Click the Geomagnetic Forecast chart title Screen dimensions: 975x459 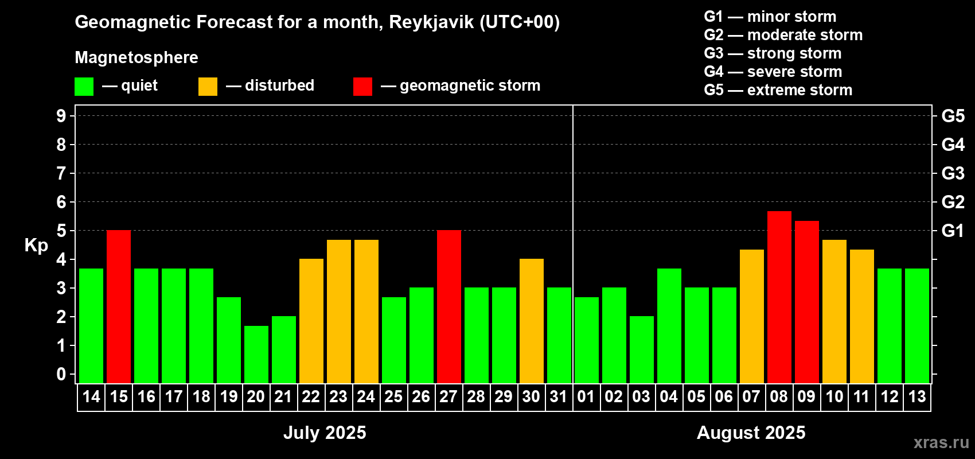tap(317, 22)
